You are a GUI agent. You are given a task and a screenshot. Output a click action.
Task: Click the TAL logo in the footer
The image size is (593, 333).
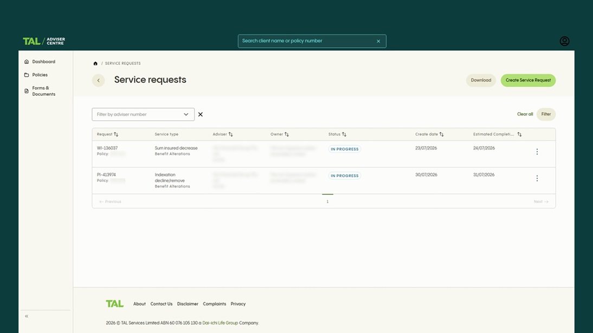(114, 304)
